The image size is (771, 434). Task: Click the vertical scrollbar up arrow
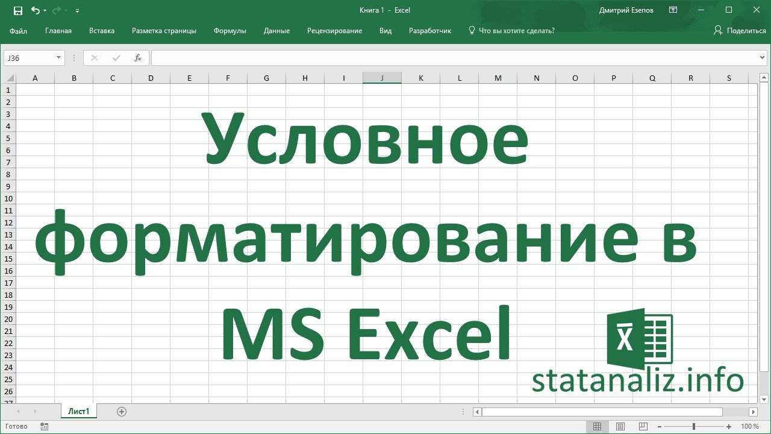(763, 78)
